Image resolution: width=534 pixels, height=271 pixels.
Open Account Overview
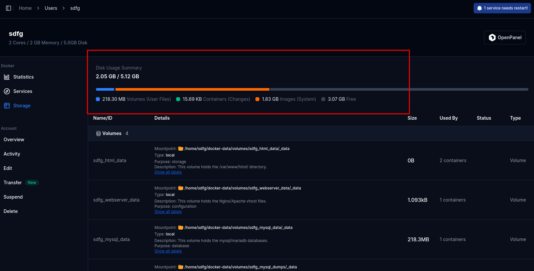click(x=14, y=140)
